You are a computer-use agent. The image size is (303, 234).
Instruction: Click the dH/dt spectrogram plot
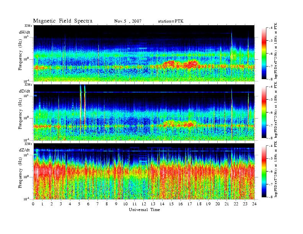click(x=144, y=53)
